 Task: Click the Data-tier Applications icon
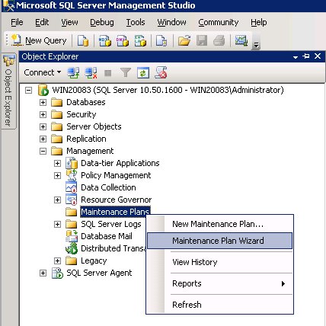[72, 163]
